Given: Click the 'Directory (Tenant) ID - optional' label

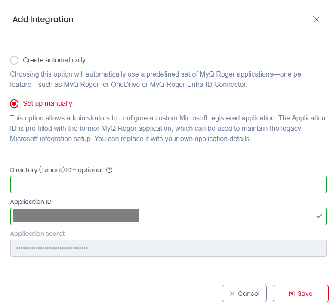Looking at the screenshot, I should point(56,170).
